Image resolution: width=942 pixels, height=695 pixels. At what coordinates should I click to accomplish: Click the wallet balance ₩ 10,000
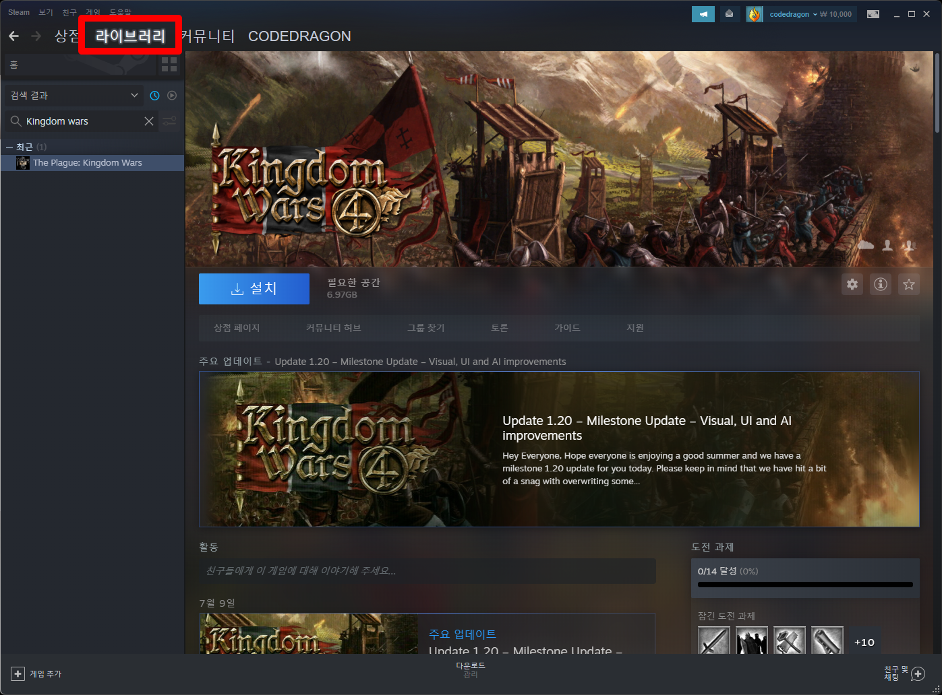[836, 14]
